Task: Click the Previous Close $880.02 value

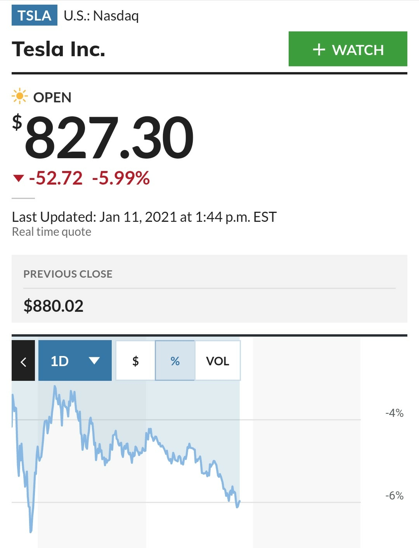Action: click(x=54, y=306)
